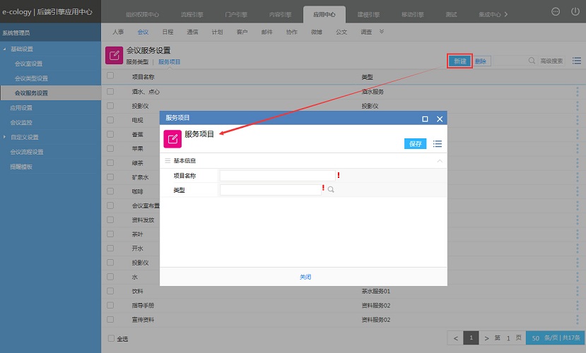Image resolution: width=586 pixels, height=353 pixels.
Task: Select the 调查 module menu item
Action: pos(366,32)
